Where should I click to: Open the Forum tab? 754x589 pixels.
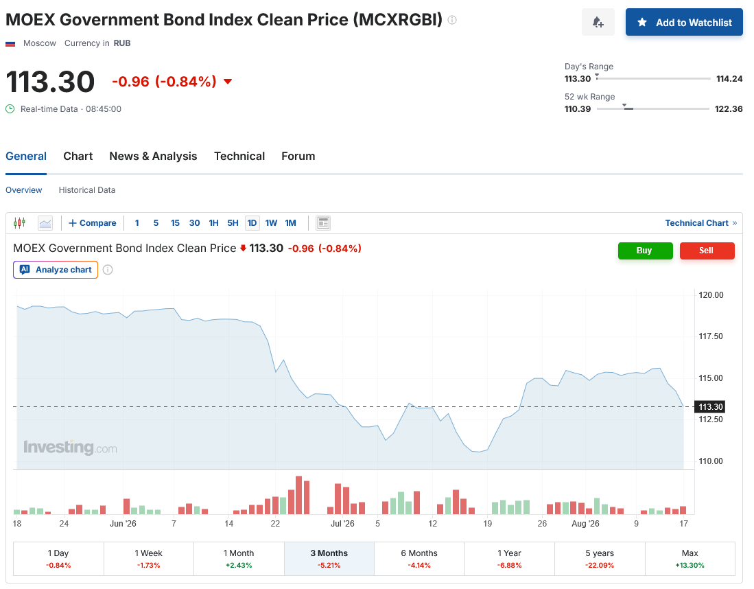point(298,156)
